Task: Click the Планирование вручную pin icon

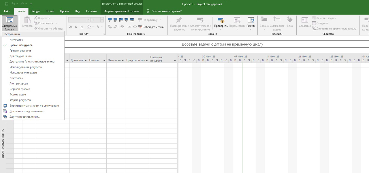Action: (179, 20)
